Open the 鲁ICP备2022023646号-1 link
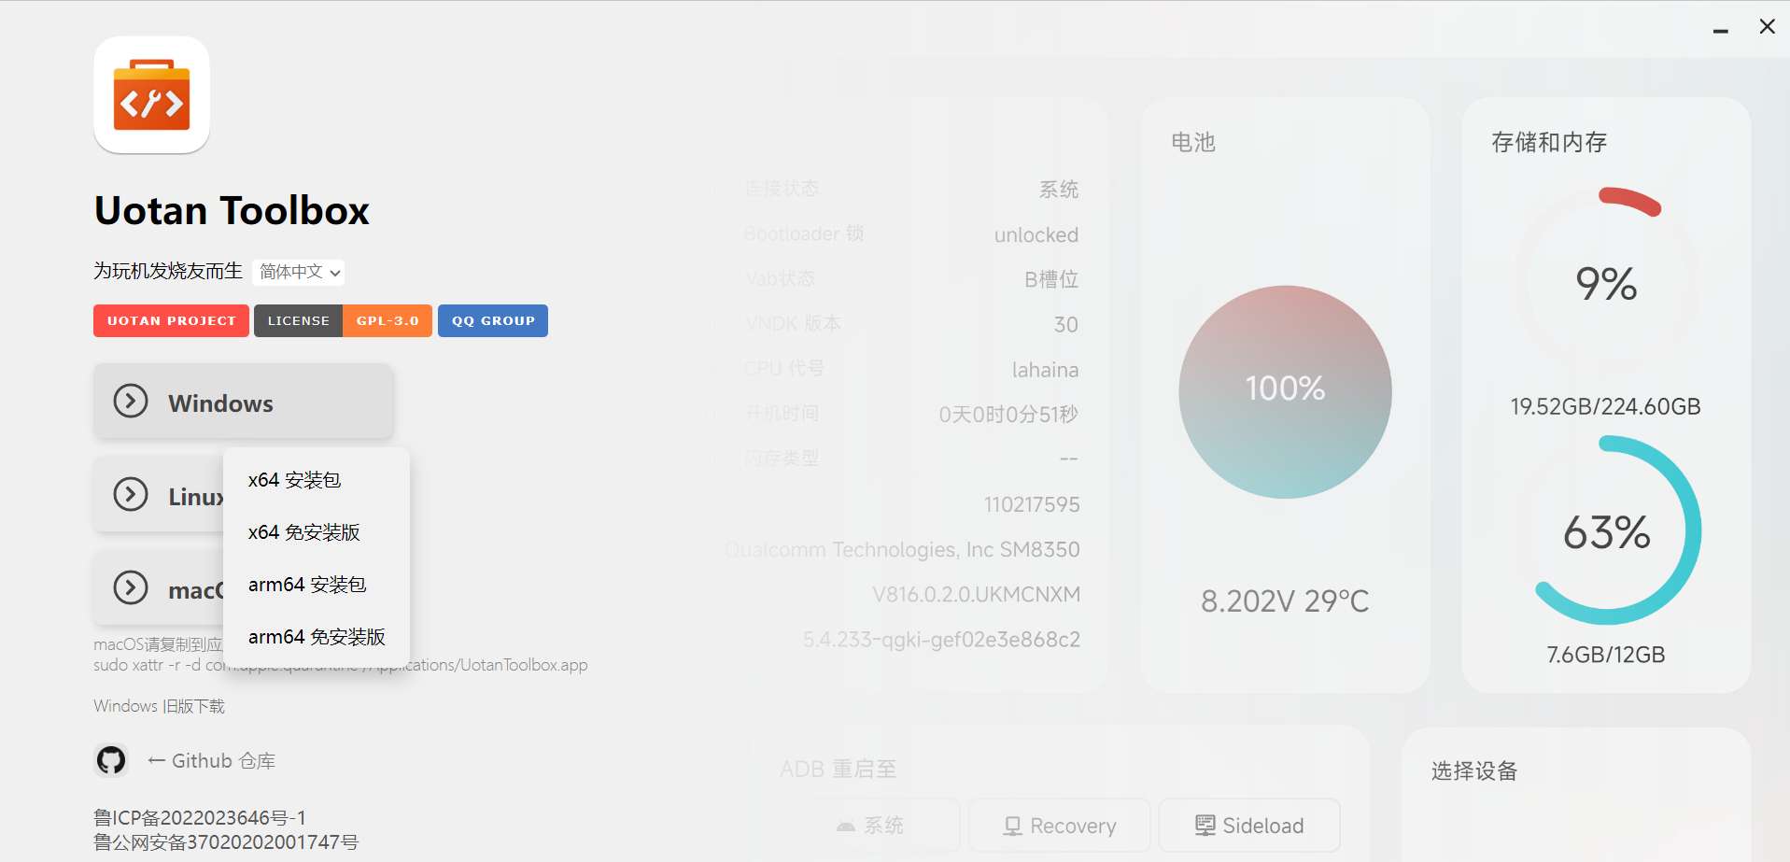 point(200,818)
